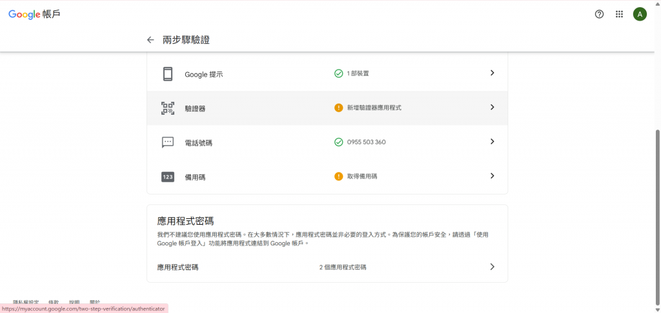The width and height of the screenshot is (661, 313).
Task: Click the 取得備用碼 status text
Action: coord(362,176)
